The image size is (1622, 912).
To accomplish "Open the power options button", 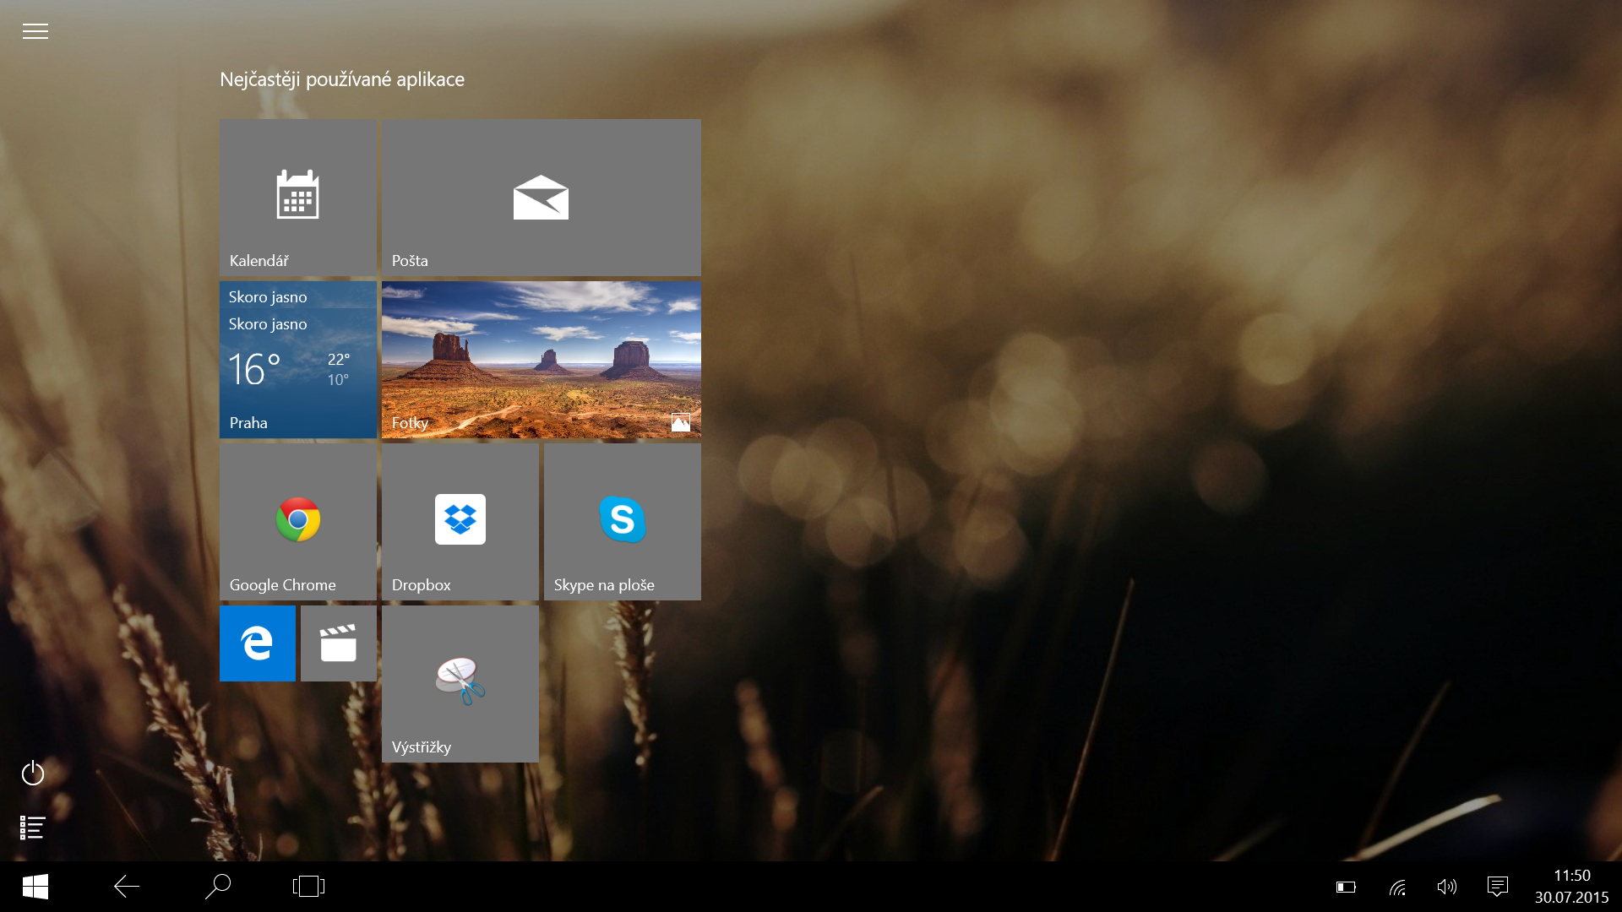I will [33, 773].
